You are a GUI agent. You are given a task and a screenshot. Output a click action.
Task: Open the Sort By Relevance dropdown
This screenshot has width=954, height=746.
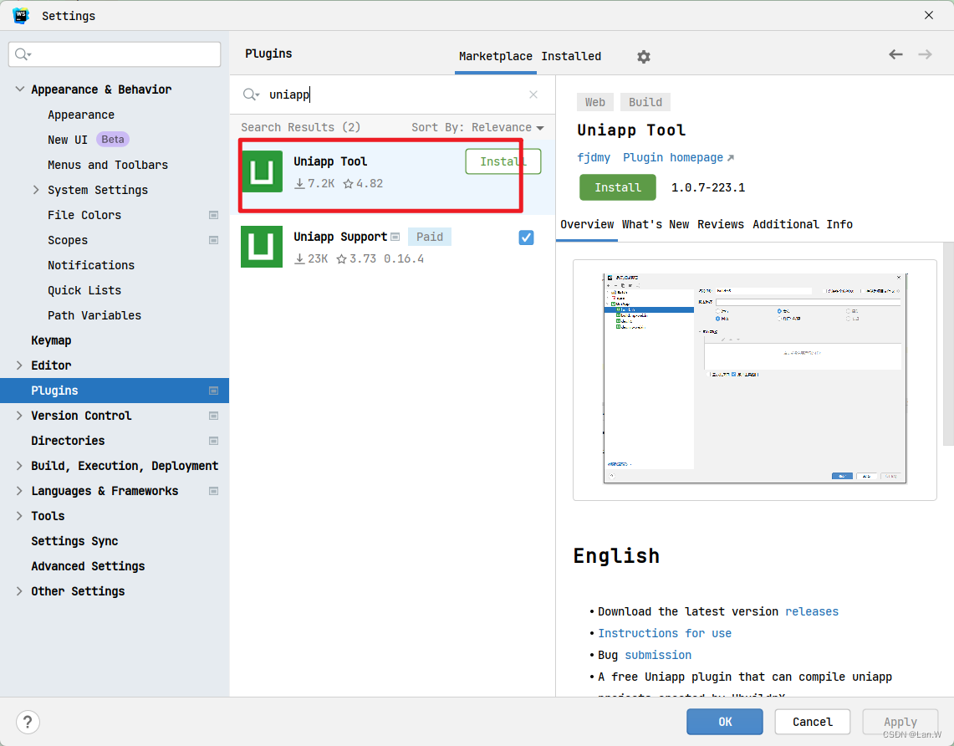(x=477, y=127)
